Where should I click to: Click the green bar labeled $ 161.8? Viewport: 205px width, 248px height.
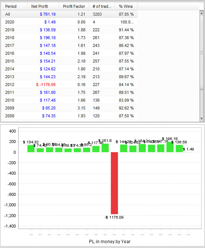pyautogui.click(x=105, y=148)
